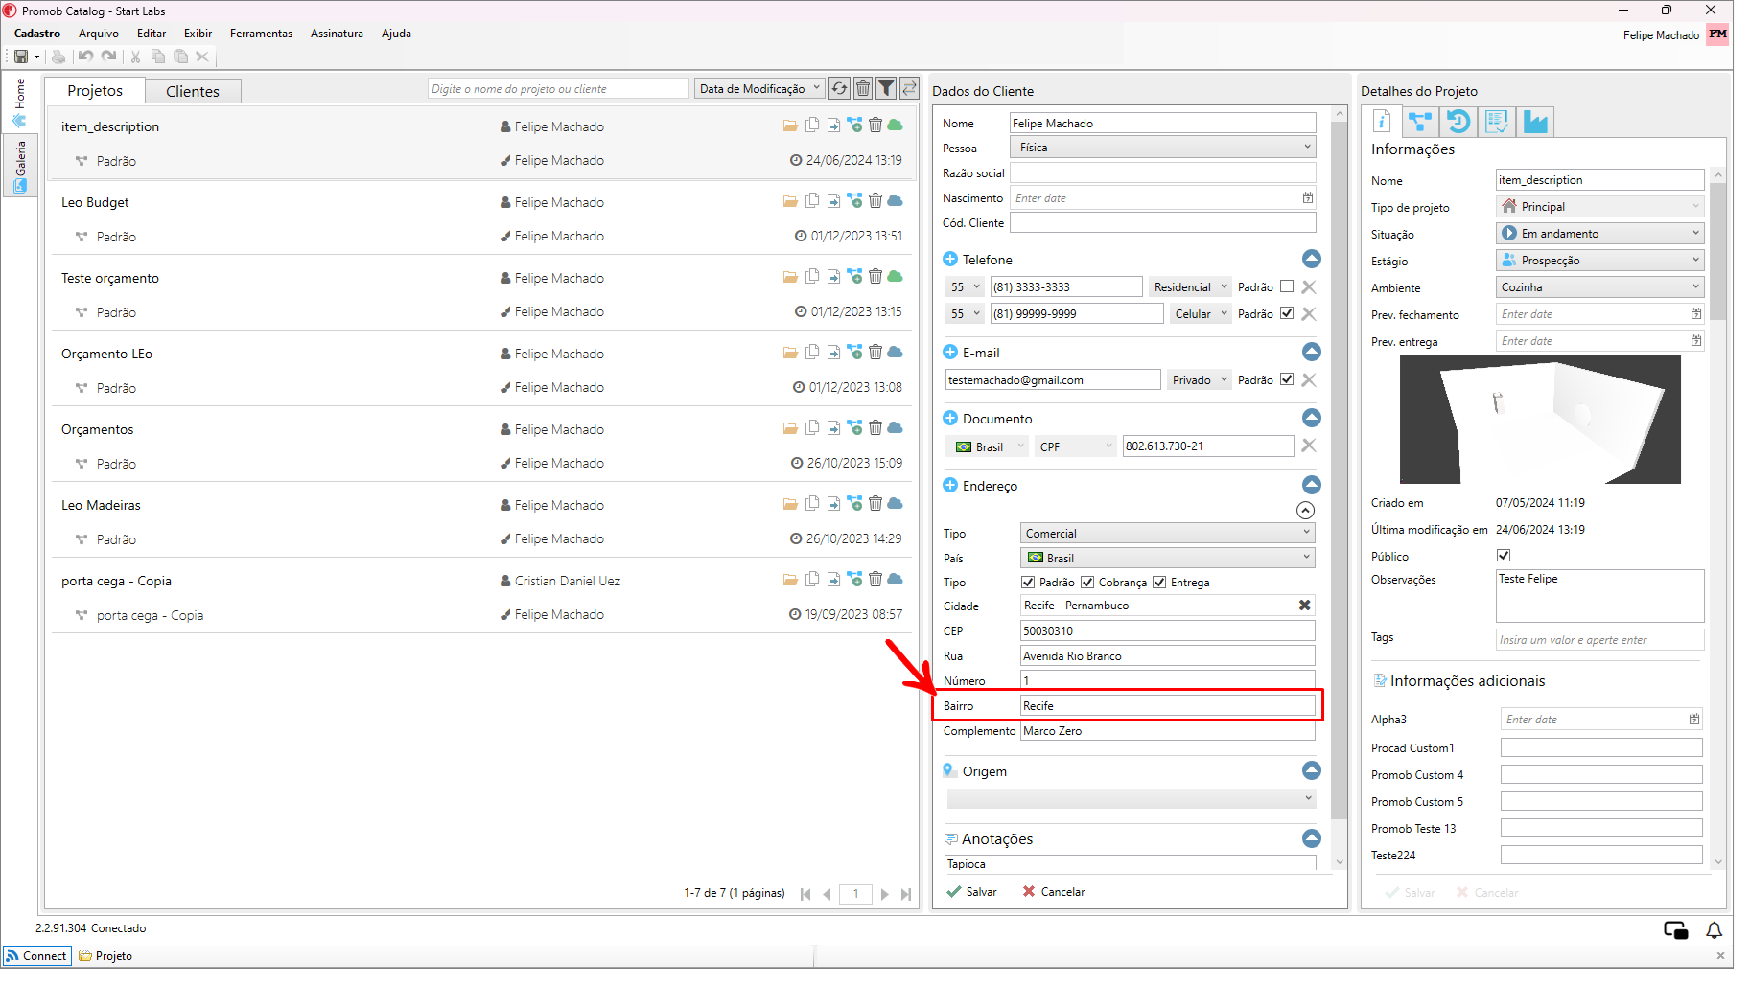Uncheck the Cobrança address checkbox
This screenshot has height=984, width=1750.
click(x=1087, y=583)
